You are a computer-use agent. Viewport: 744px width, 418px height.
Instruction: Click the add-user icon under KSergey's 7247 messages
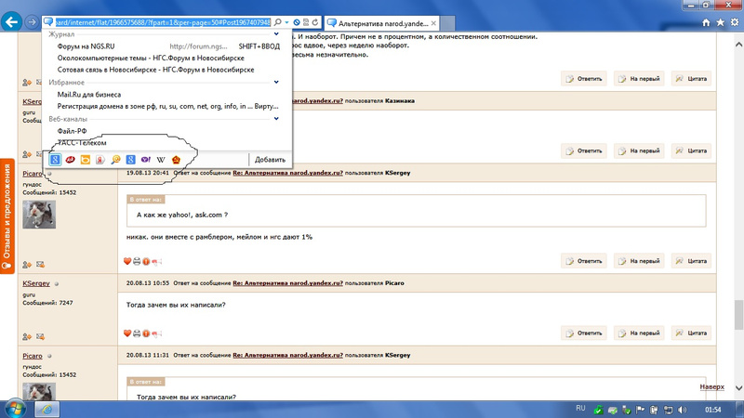27,336
